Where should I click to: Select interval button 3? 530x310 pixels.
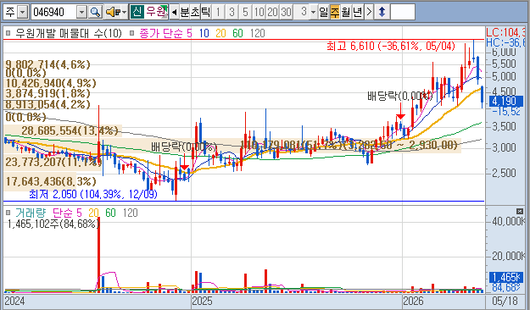232,13
